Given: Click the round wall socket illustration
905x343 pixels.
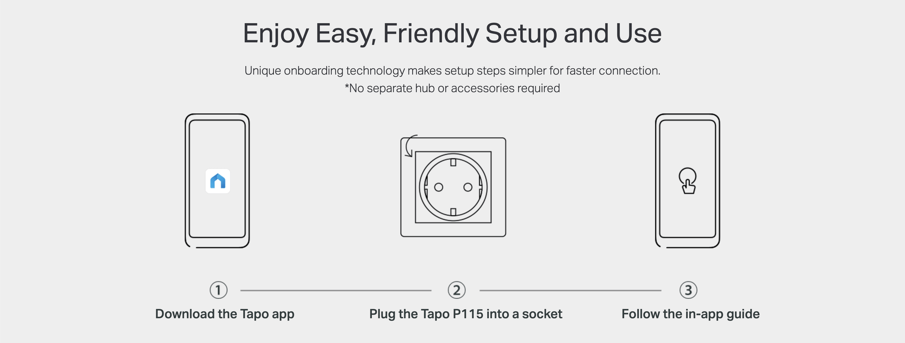Looking at the screenshot, I should click(453, 187).
